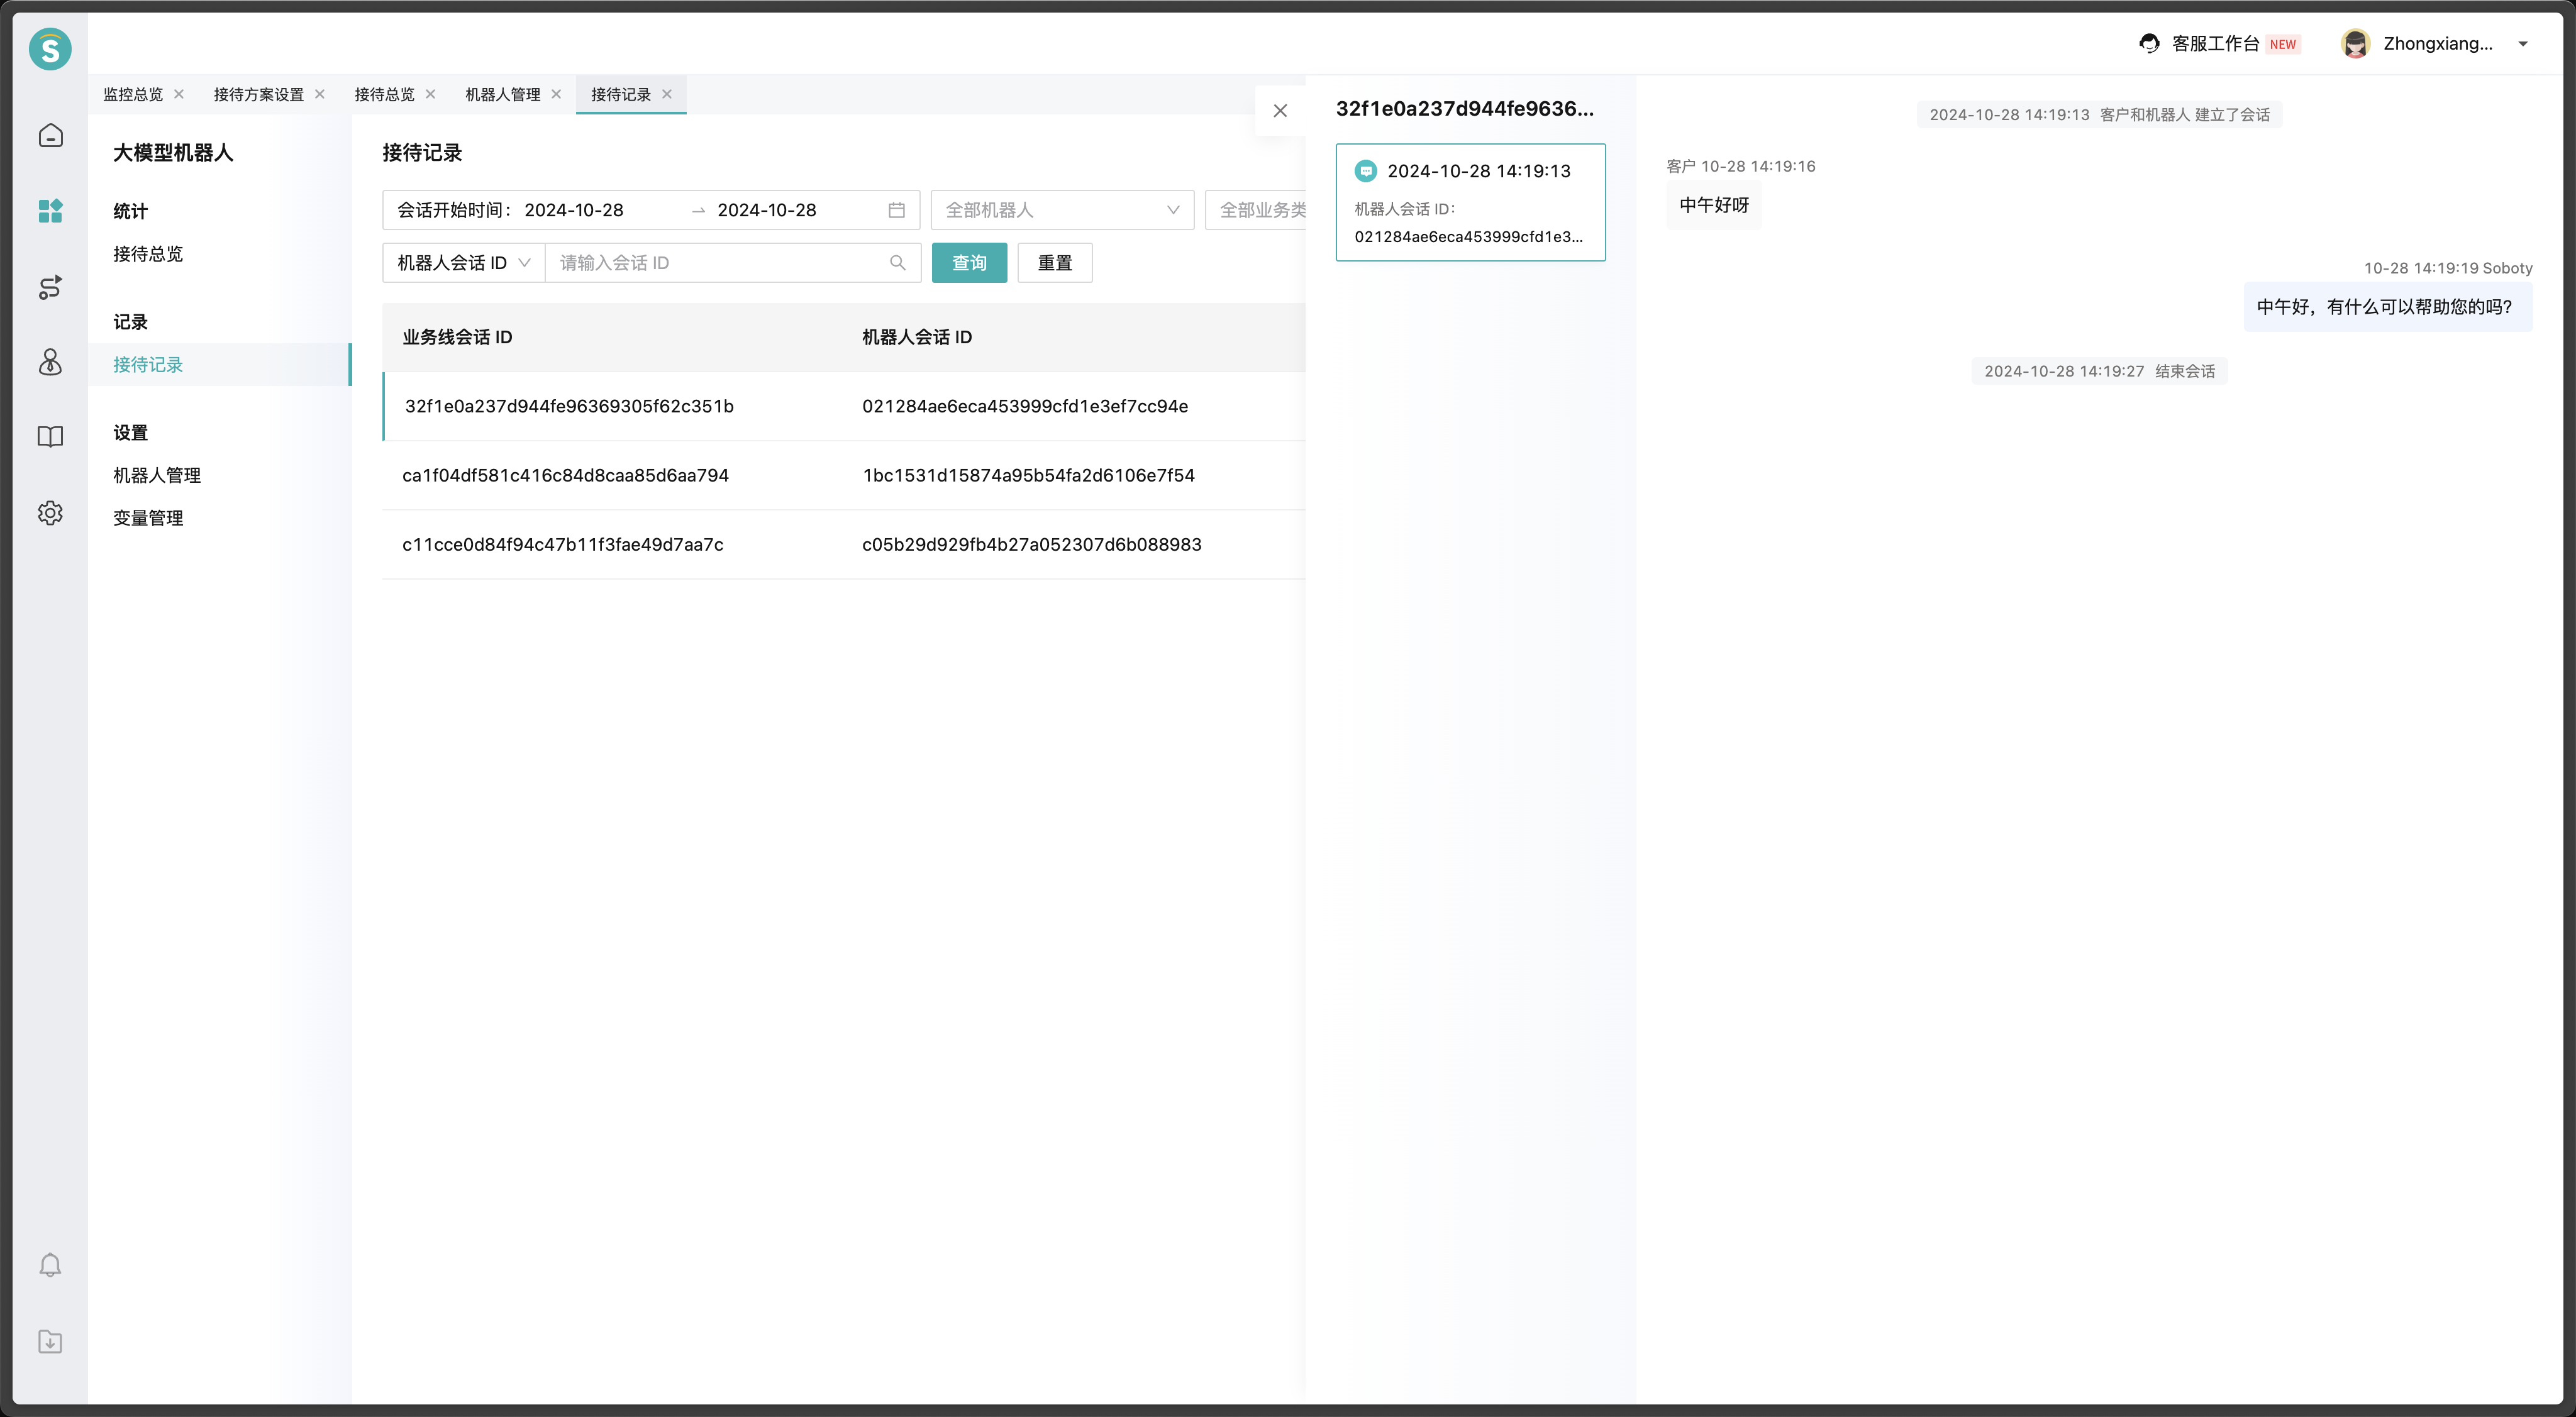Click the Zhongxiang... username
The width and height of the screenshot is (2576, 1417).
[x=2438, y=43]
